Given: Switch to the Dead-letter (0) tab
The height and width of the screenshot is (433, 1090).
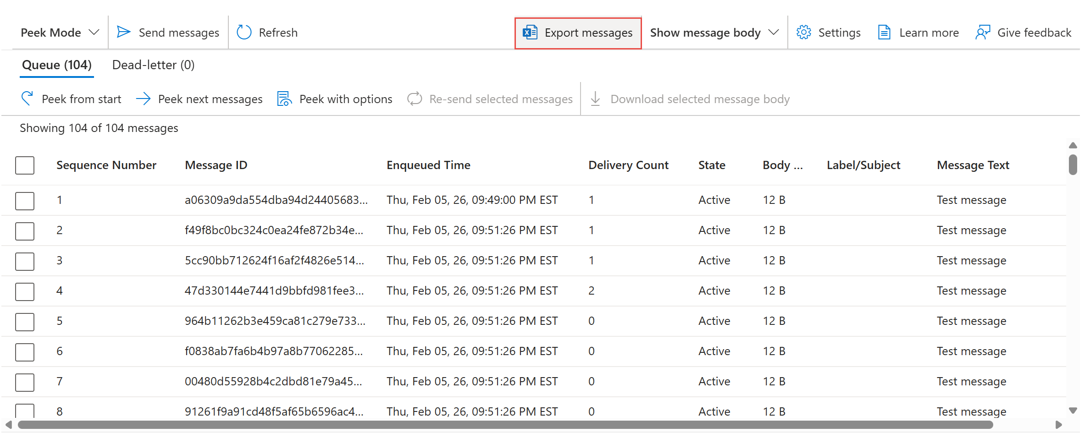Looking at the screenshot, I should [153, 65].
